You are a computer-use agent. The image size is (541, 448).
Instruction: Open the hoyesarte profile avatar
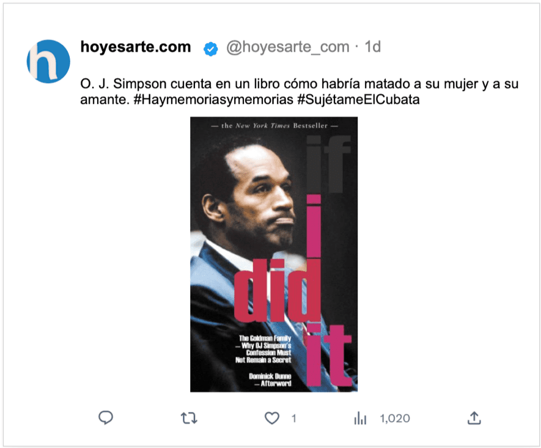[48, 61]
